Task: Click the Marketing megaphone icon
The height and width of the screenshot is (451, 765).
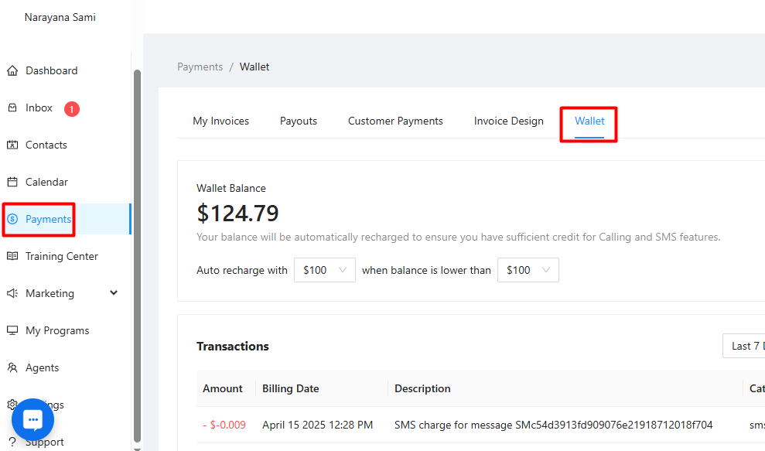Action: (x=12, y=294)
